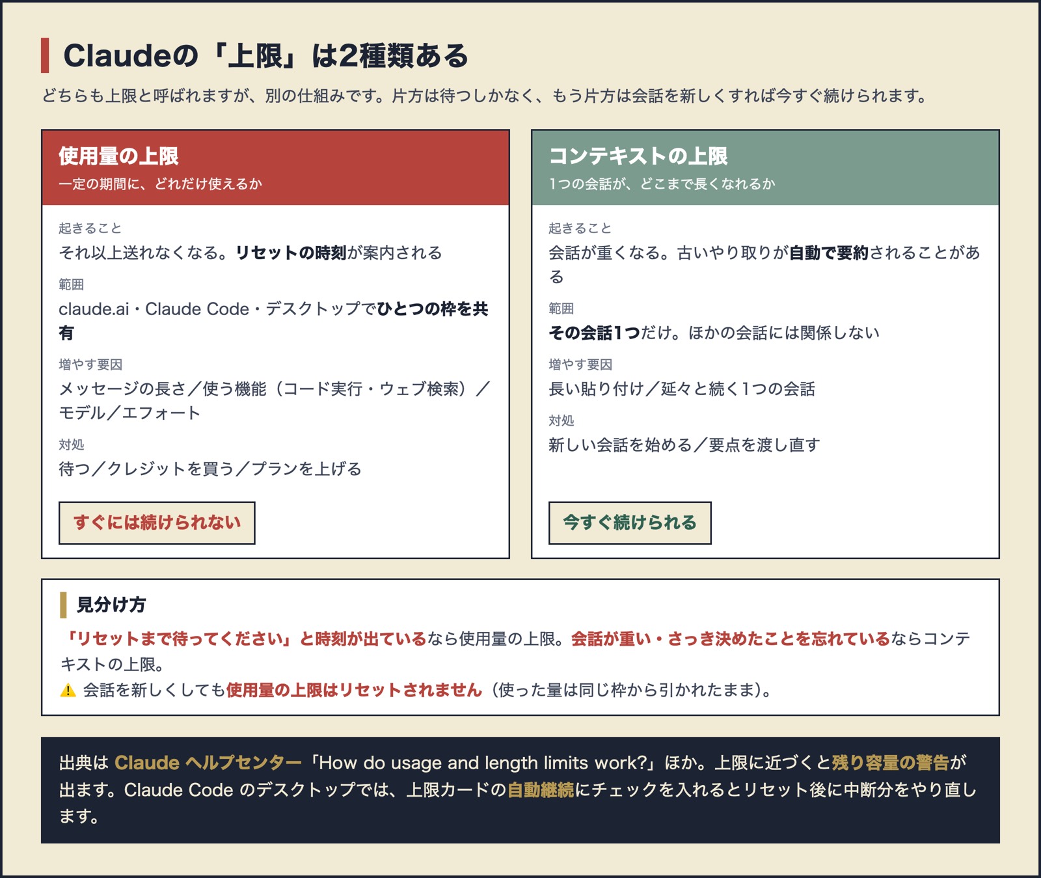Click the '増やす要因' label in the green card
1041x878 pixels.
point(580,364)
